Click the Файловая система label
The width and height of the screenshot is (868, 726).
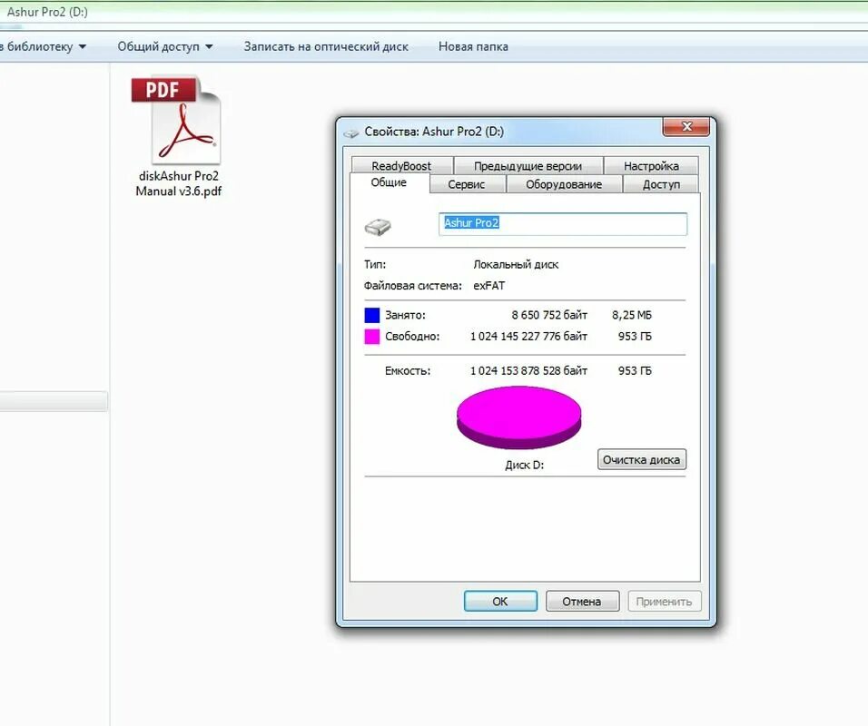(412, 286)
